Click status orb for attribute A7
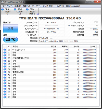Viewport: 102px width, 109px height. click(5, 75)
